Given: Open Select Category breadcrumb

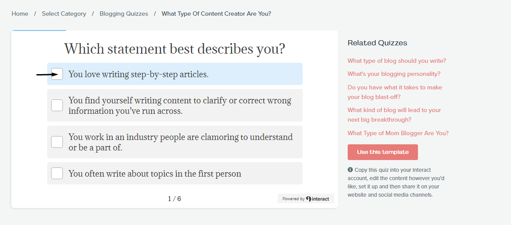Looking at the screenshot, I should (64, 14).
